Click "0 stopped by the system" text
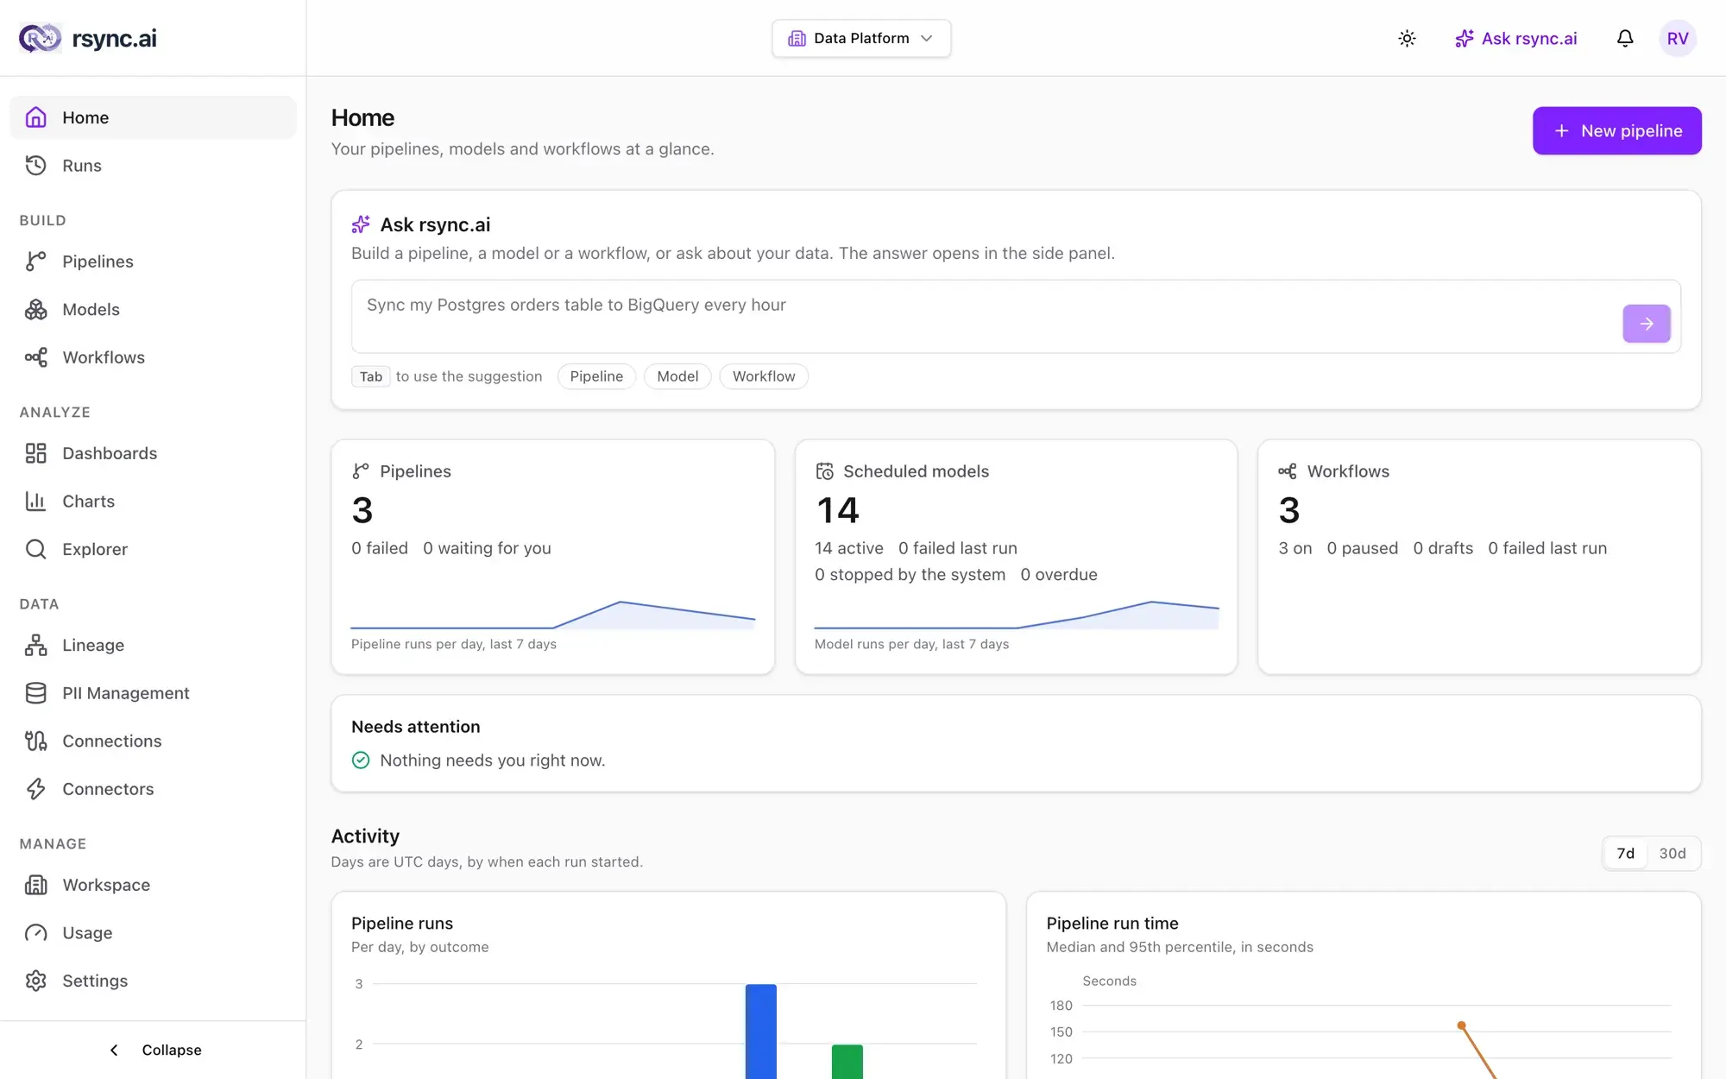 [x=910, y=575]
